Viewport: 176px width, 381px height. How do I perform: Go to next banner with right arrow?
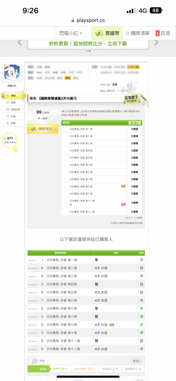[x=156, y=43]
